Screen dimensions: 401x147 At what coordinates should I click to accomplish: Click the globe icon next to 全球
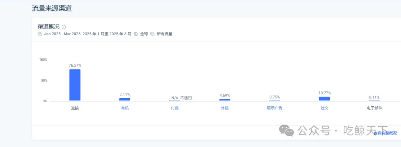coord(136,34)
